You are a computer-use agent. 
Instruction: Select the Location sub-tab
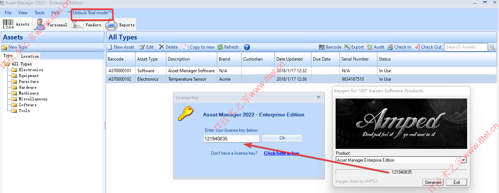[30, 56]
